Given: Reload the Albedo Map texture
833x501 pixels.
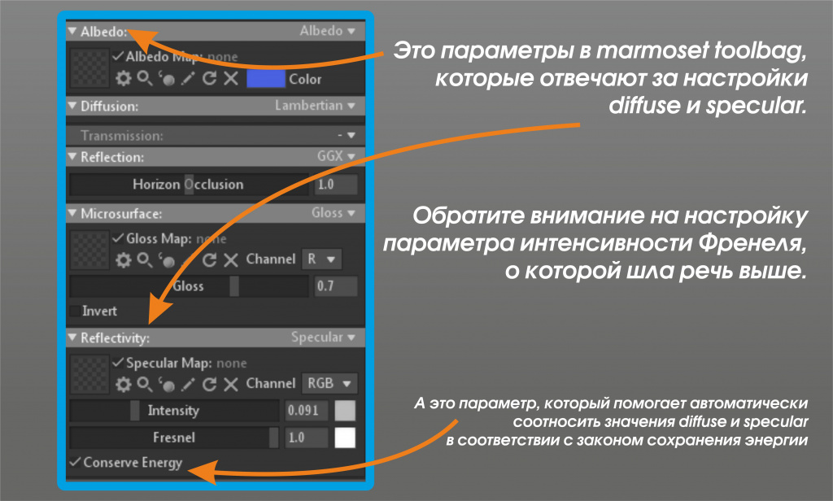Looking at the screenshot, I should (x=209, y=79).
